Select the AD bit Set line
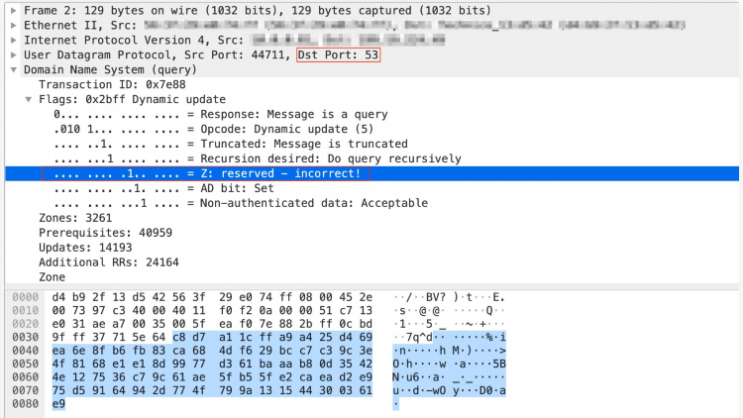The image size is (743, 418). click(x=163, y=188)
